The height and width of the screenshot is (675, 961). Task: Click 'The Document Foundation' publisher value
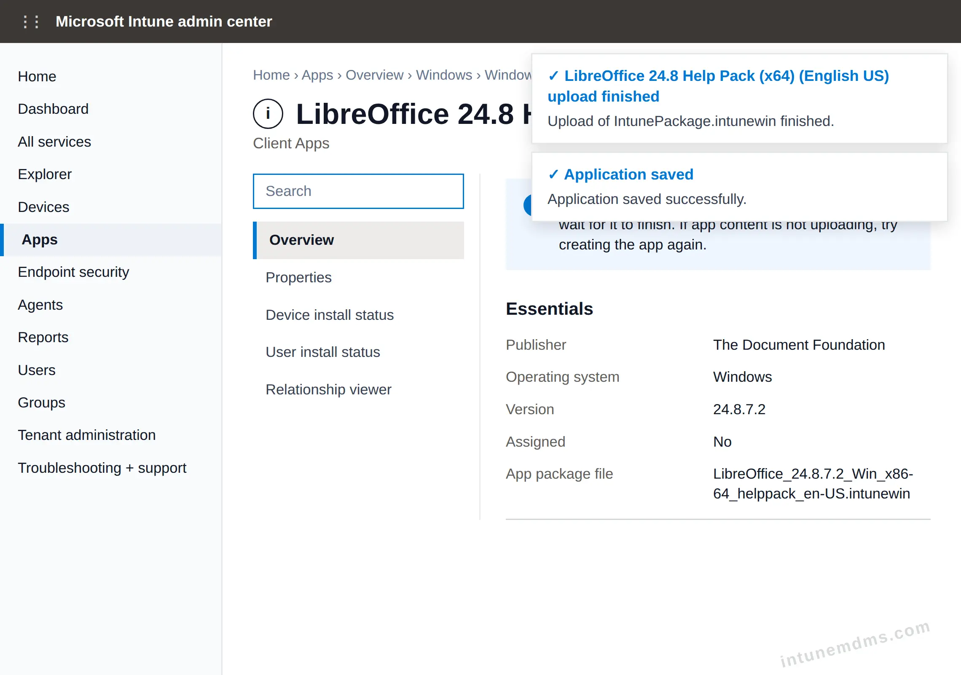(x=799, y=345)
